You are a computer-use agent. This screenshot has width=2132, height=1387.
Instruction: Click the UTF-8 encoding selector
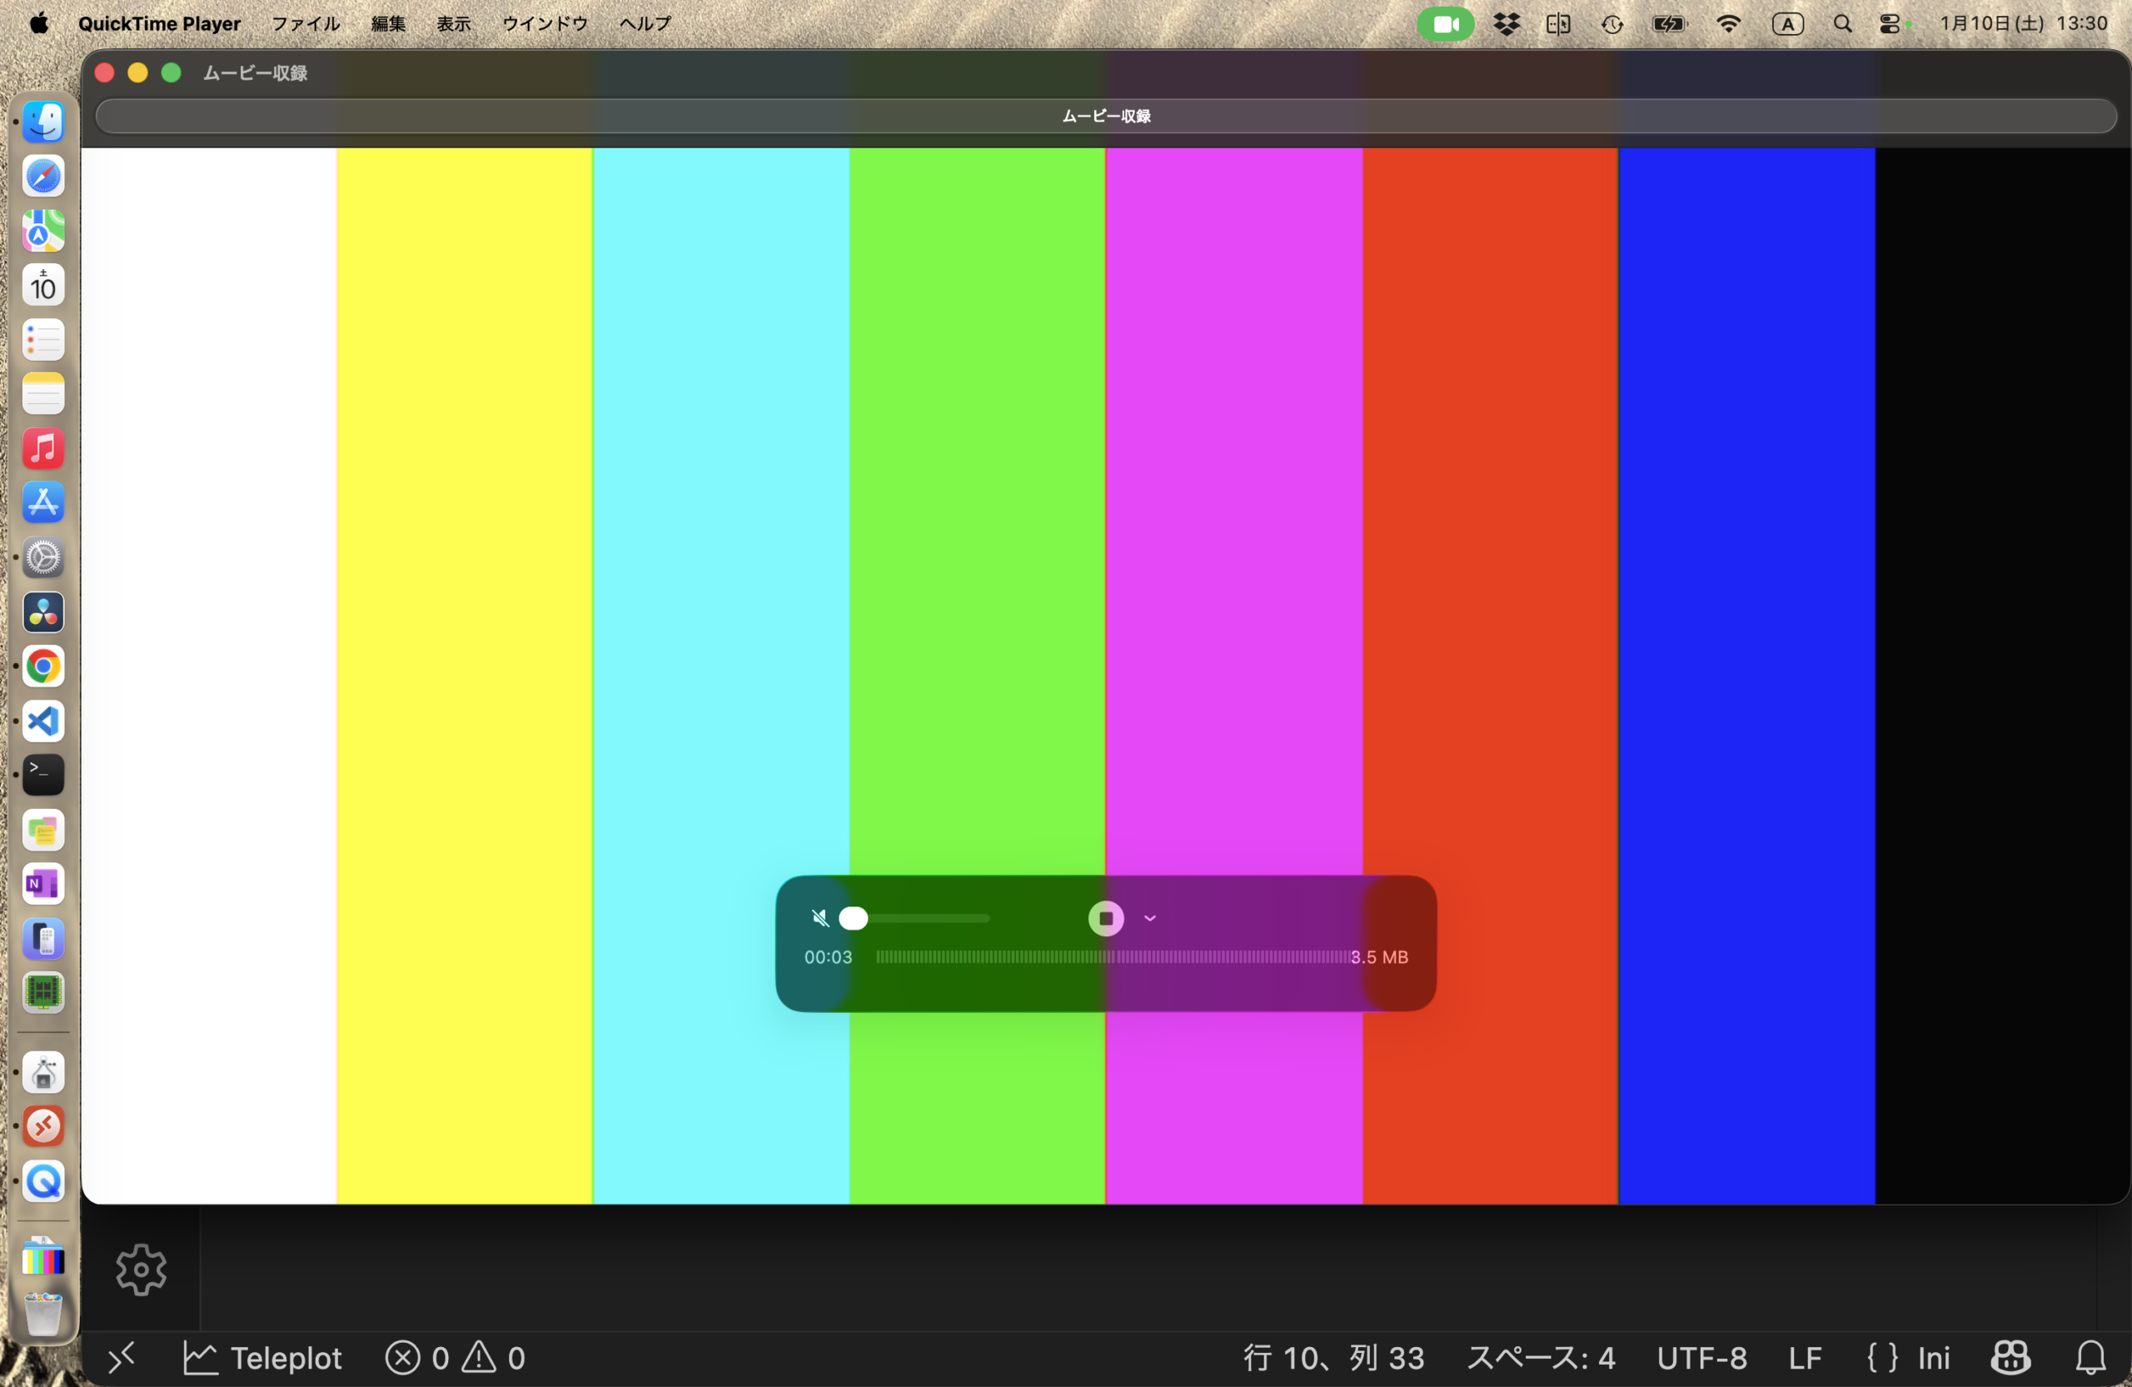[x=1701, y=1359]
